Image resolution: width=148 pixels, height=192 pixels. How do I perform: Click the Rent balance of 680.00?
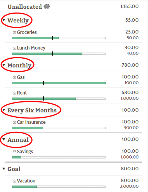tap(130, 93)
